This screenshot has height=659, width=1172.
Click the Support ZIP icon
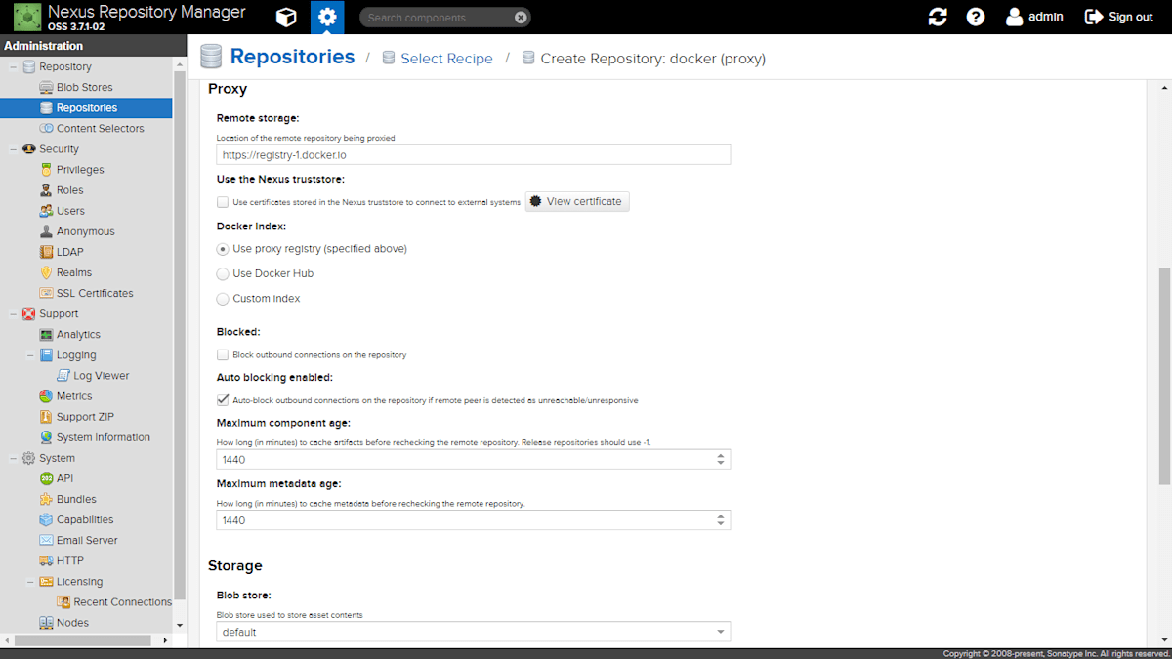[x=46, y=417]
